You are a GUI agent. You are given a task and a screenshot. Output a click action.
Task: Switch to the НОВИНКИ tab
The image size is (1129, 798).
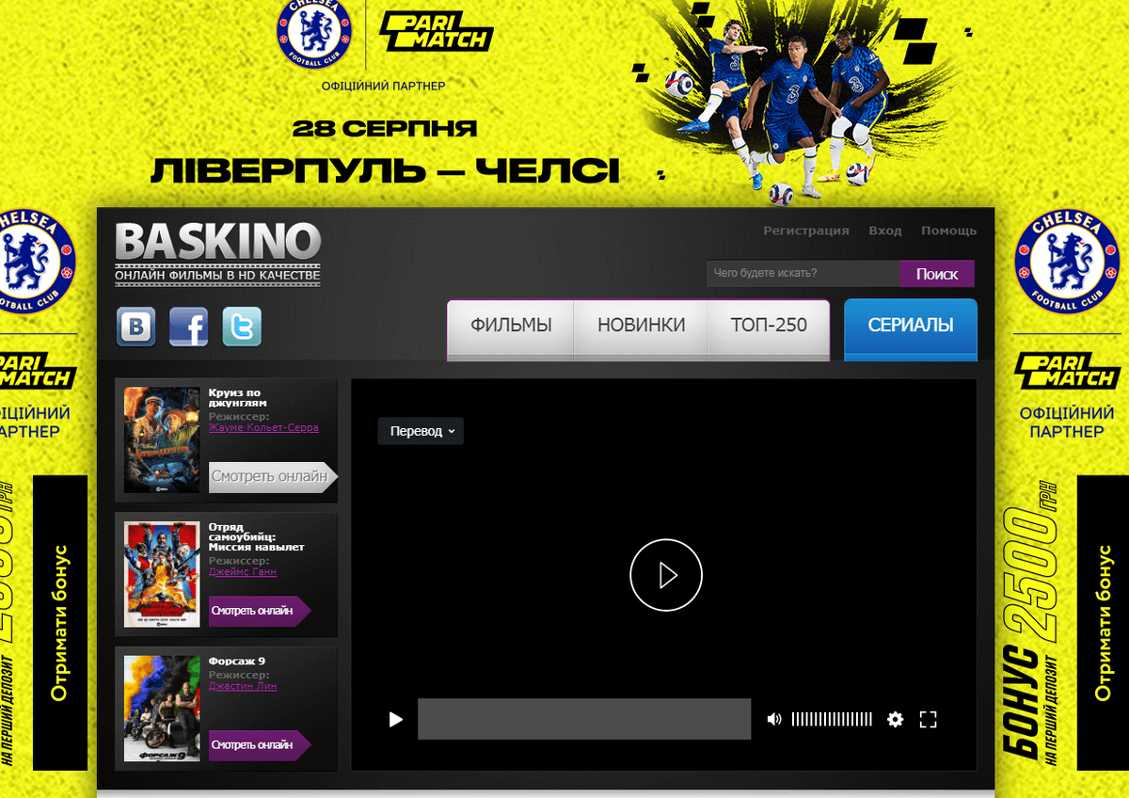pyautogui.click(x=641, y=325)
